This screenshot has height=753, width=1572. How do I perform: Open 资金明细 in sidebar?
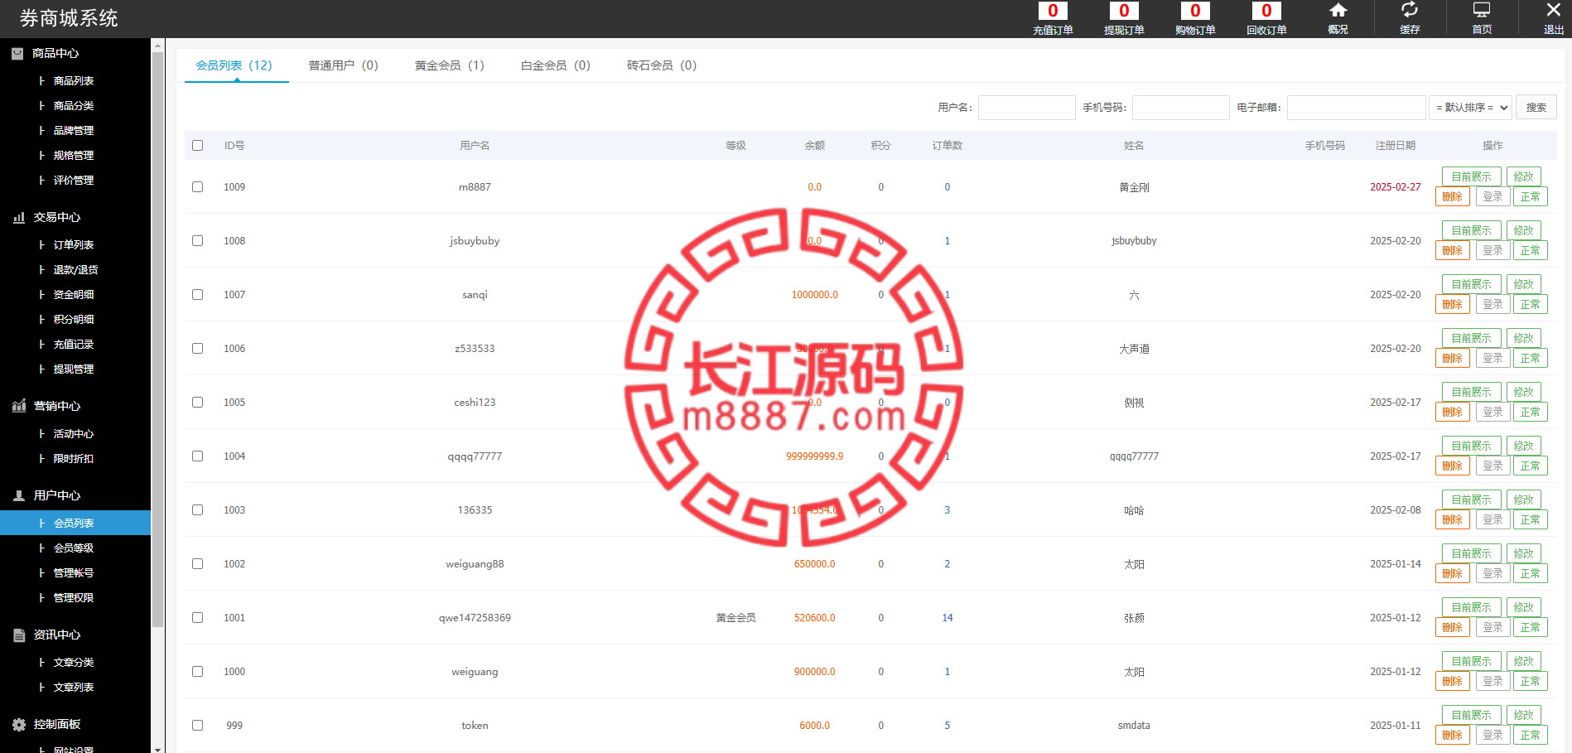[74, 294]
